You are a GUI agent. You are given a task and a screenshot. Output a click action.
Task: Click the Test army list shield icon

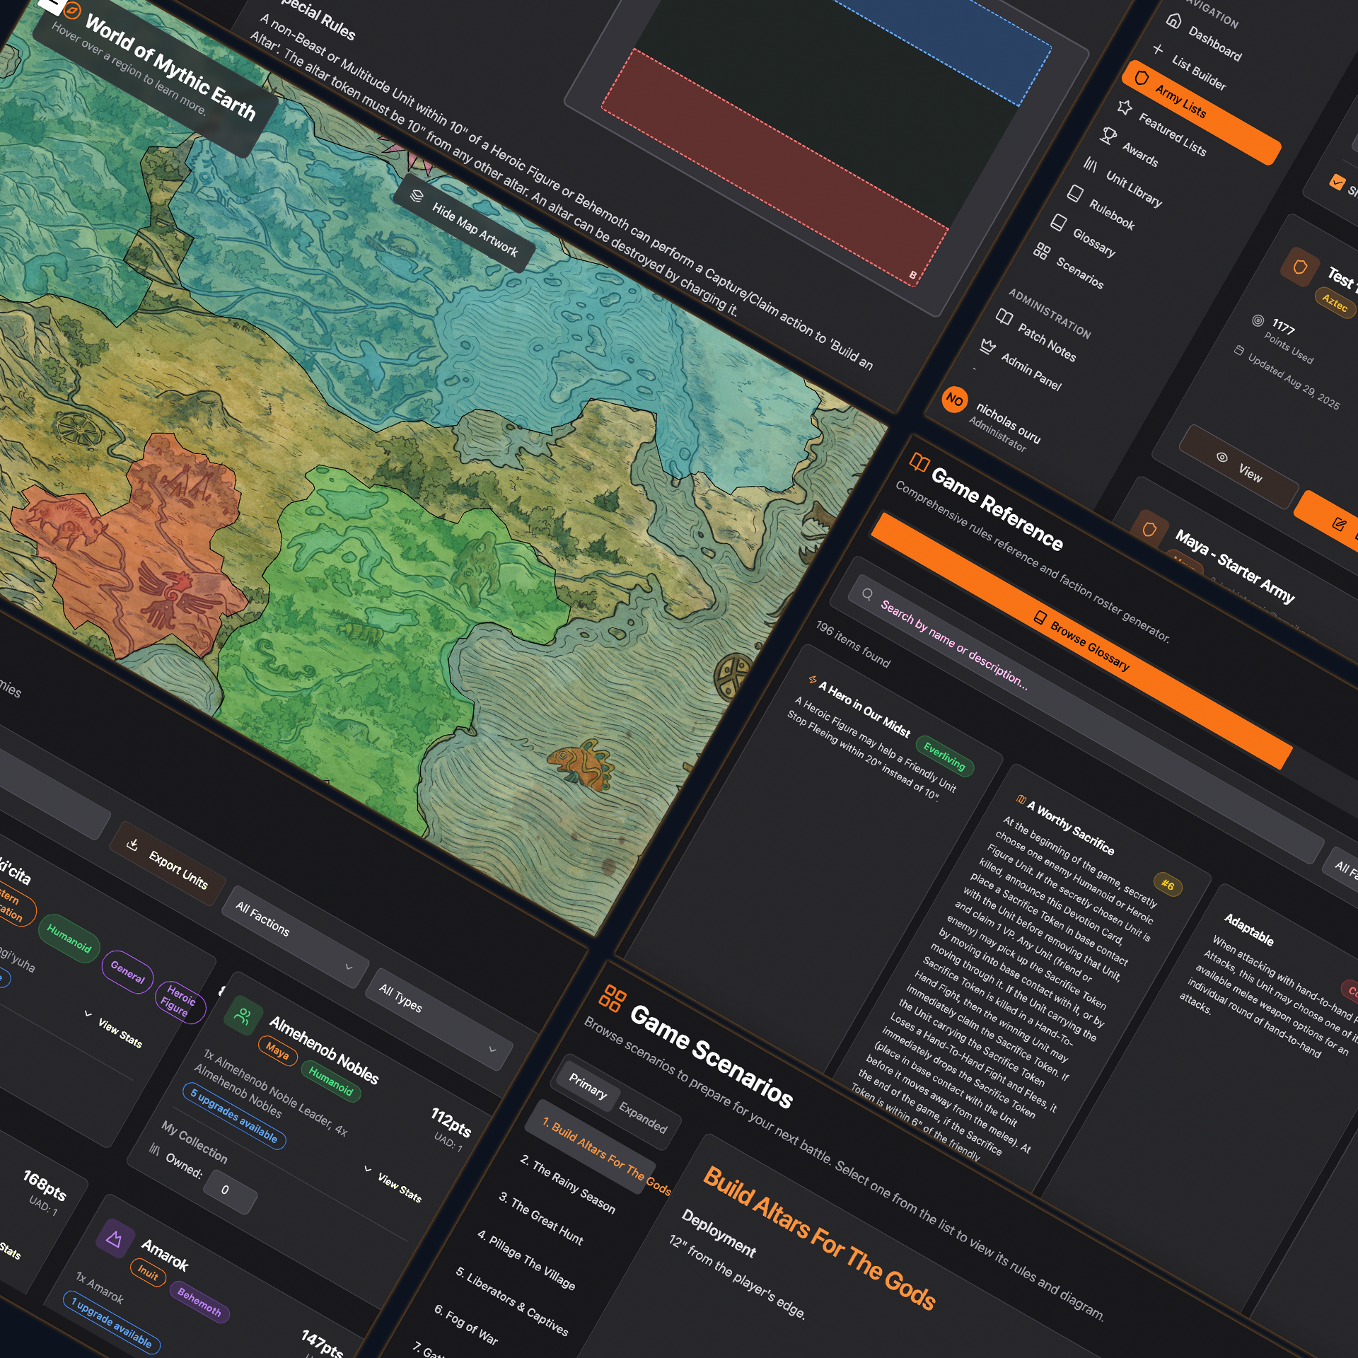pyautogui.click(x=1300, y=267)
